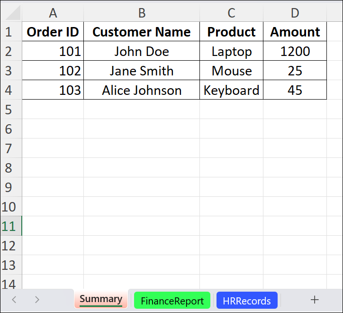Select column A header

point(53,13)
